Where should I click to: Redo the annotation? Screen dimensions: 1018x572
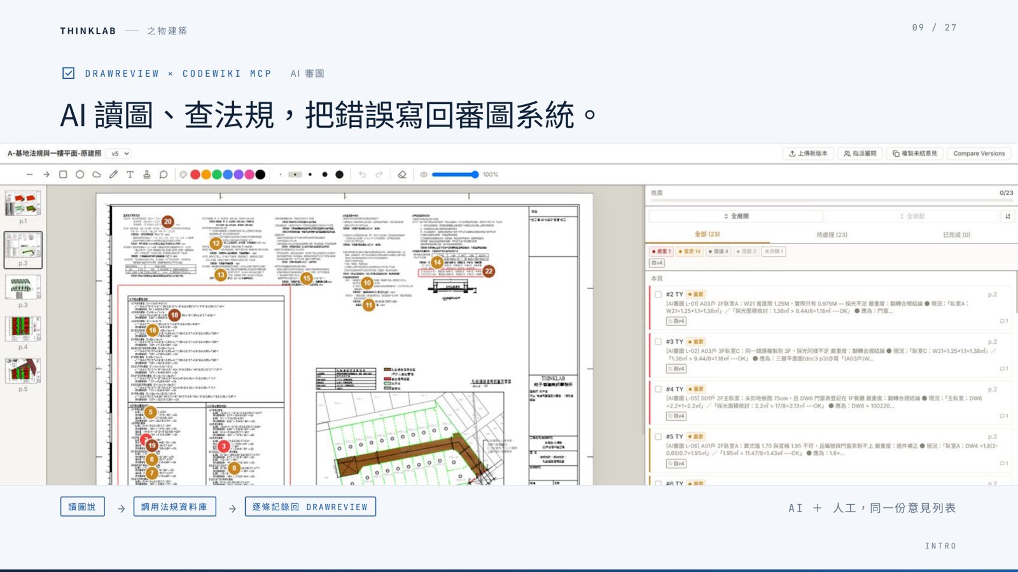point(379,174)
